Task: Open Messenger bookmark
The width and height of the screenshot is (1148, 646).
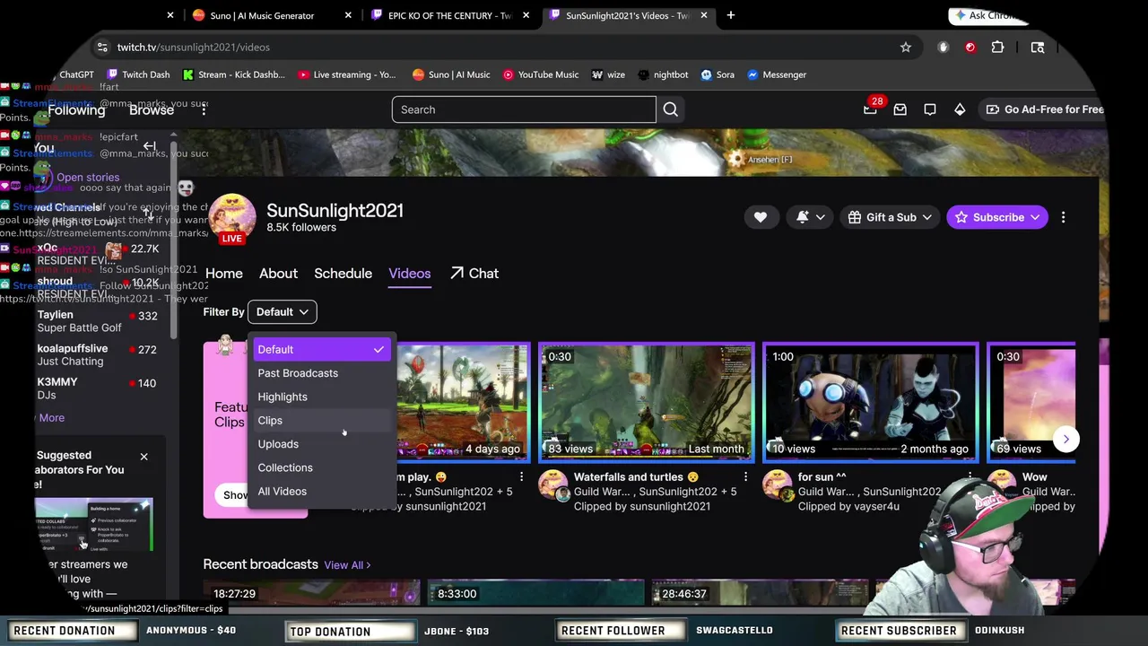Action: point(777,74)
